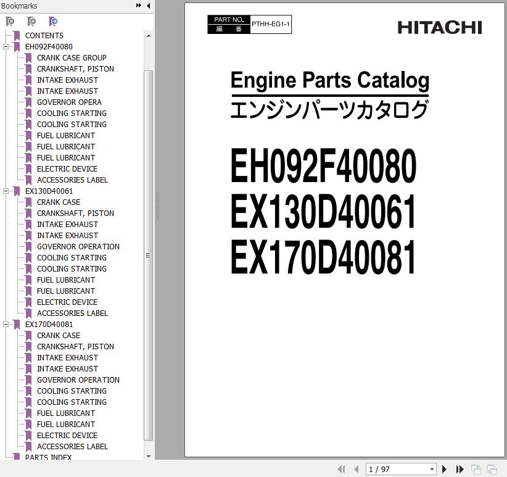
Task: Collapse the EH092F40080 bookmark tree node
Action: tap(6, 46)
